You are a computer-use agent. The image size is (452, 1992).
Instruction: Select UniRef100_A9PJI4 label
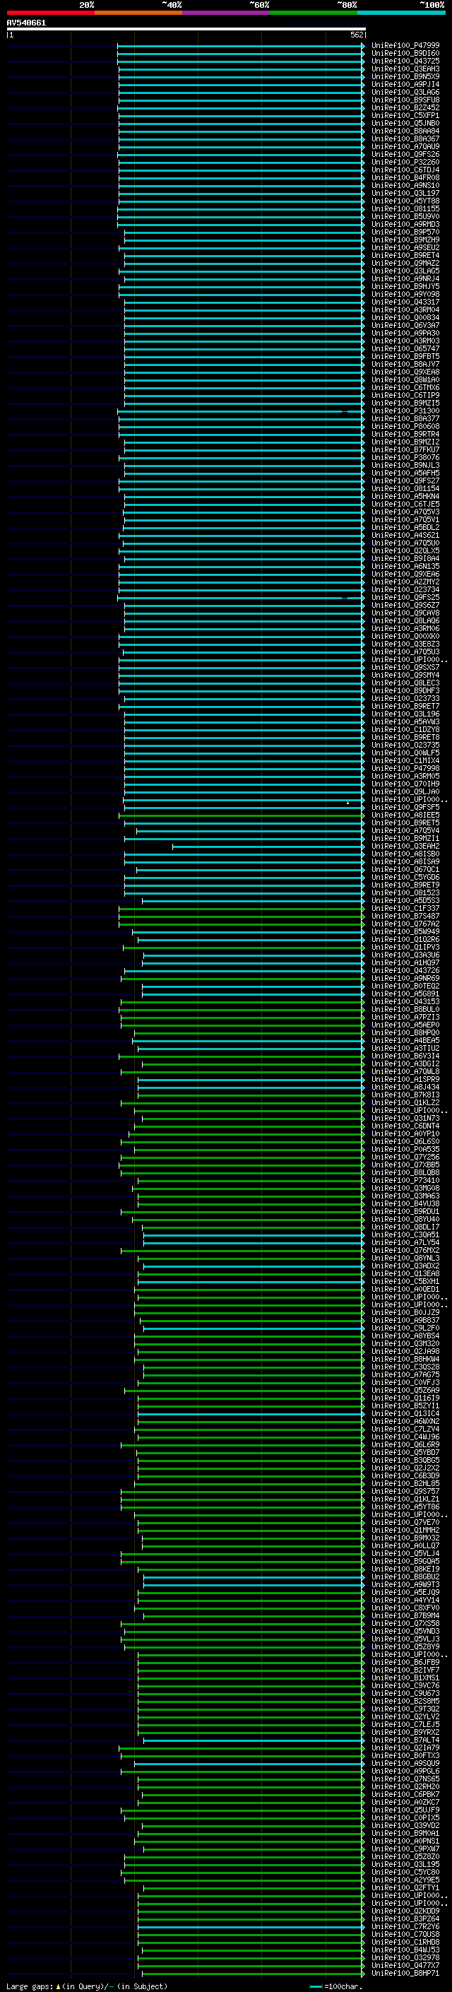[405, 84]
